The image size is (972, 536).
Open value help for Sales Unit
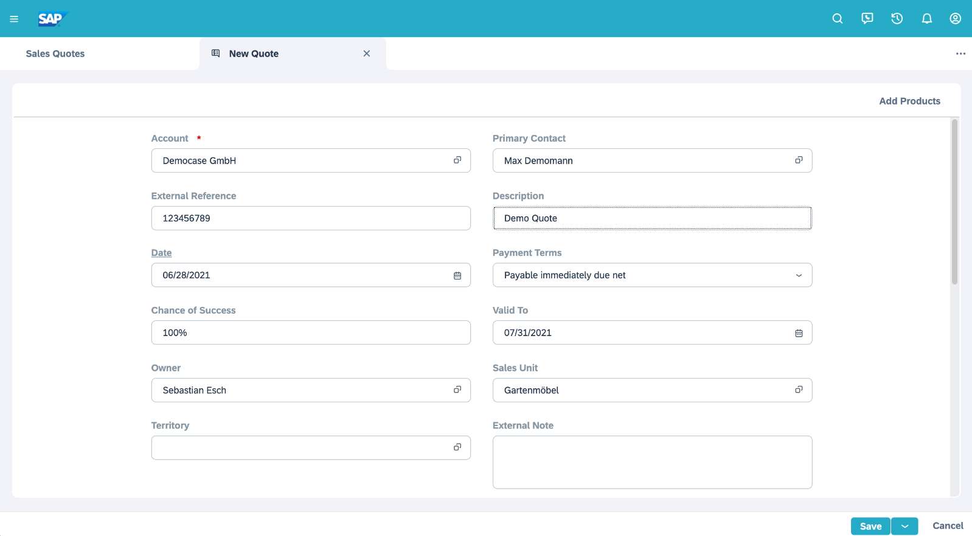799,390
